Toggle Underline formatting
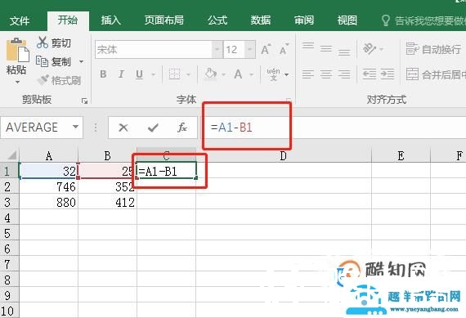 coord(139,74)
